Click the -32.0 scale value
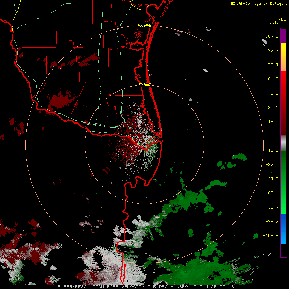Image resolution: width=289 pixels, height=289 pixels. pyautogui.click(x=272, y=165)
